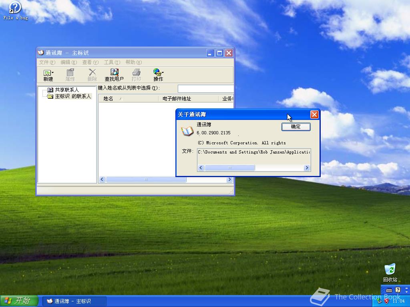Click 电子邮件地址 column header
Image resolution: width=410 pixels, height=307 pixels.
188,99
